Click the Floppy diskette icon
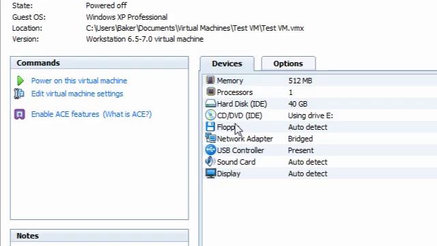Viewport: 437px width, 246px height. pos(210,126)
